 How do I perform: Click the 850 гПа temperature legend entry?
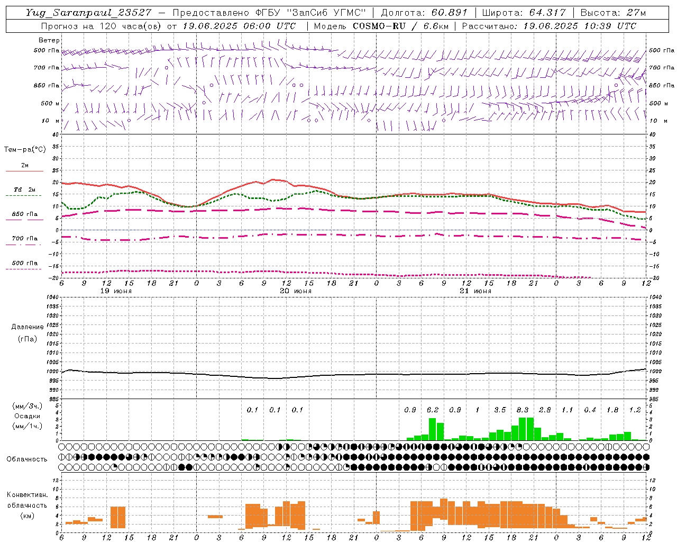(x=25, y=214)
